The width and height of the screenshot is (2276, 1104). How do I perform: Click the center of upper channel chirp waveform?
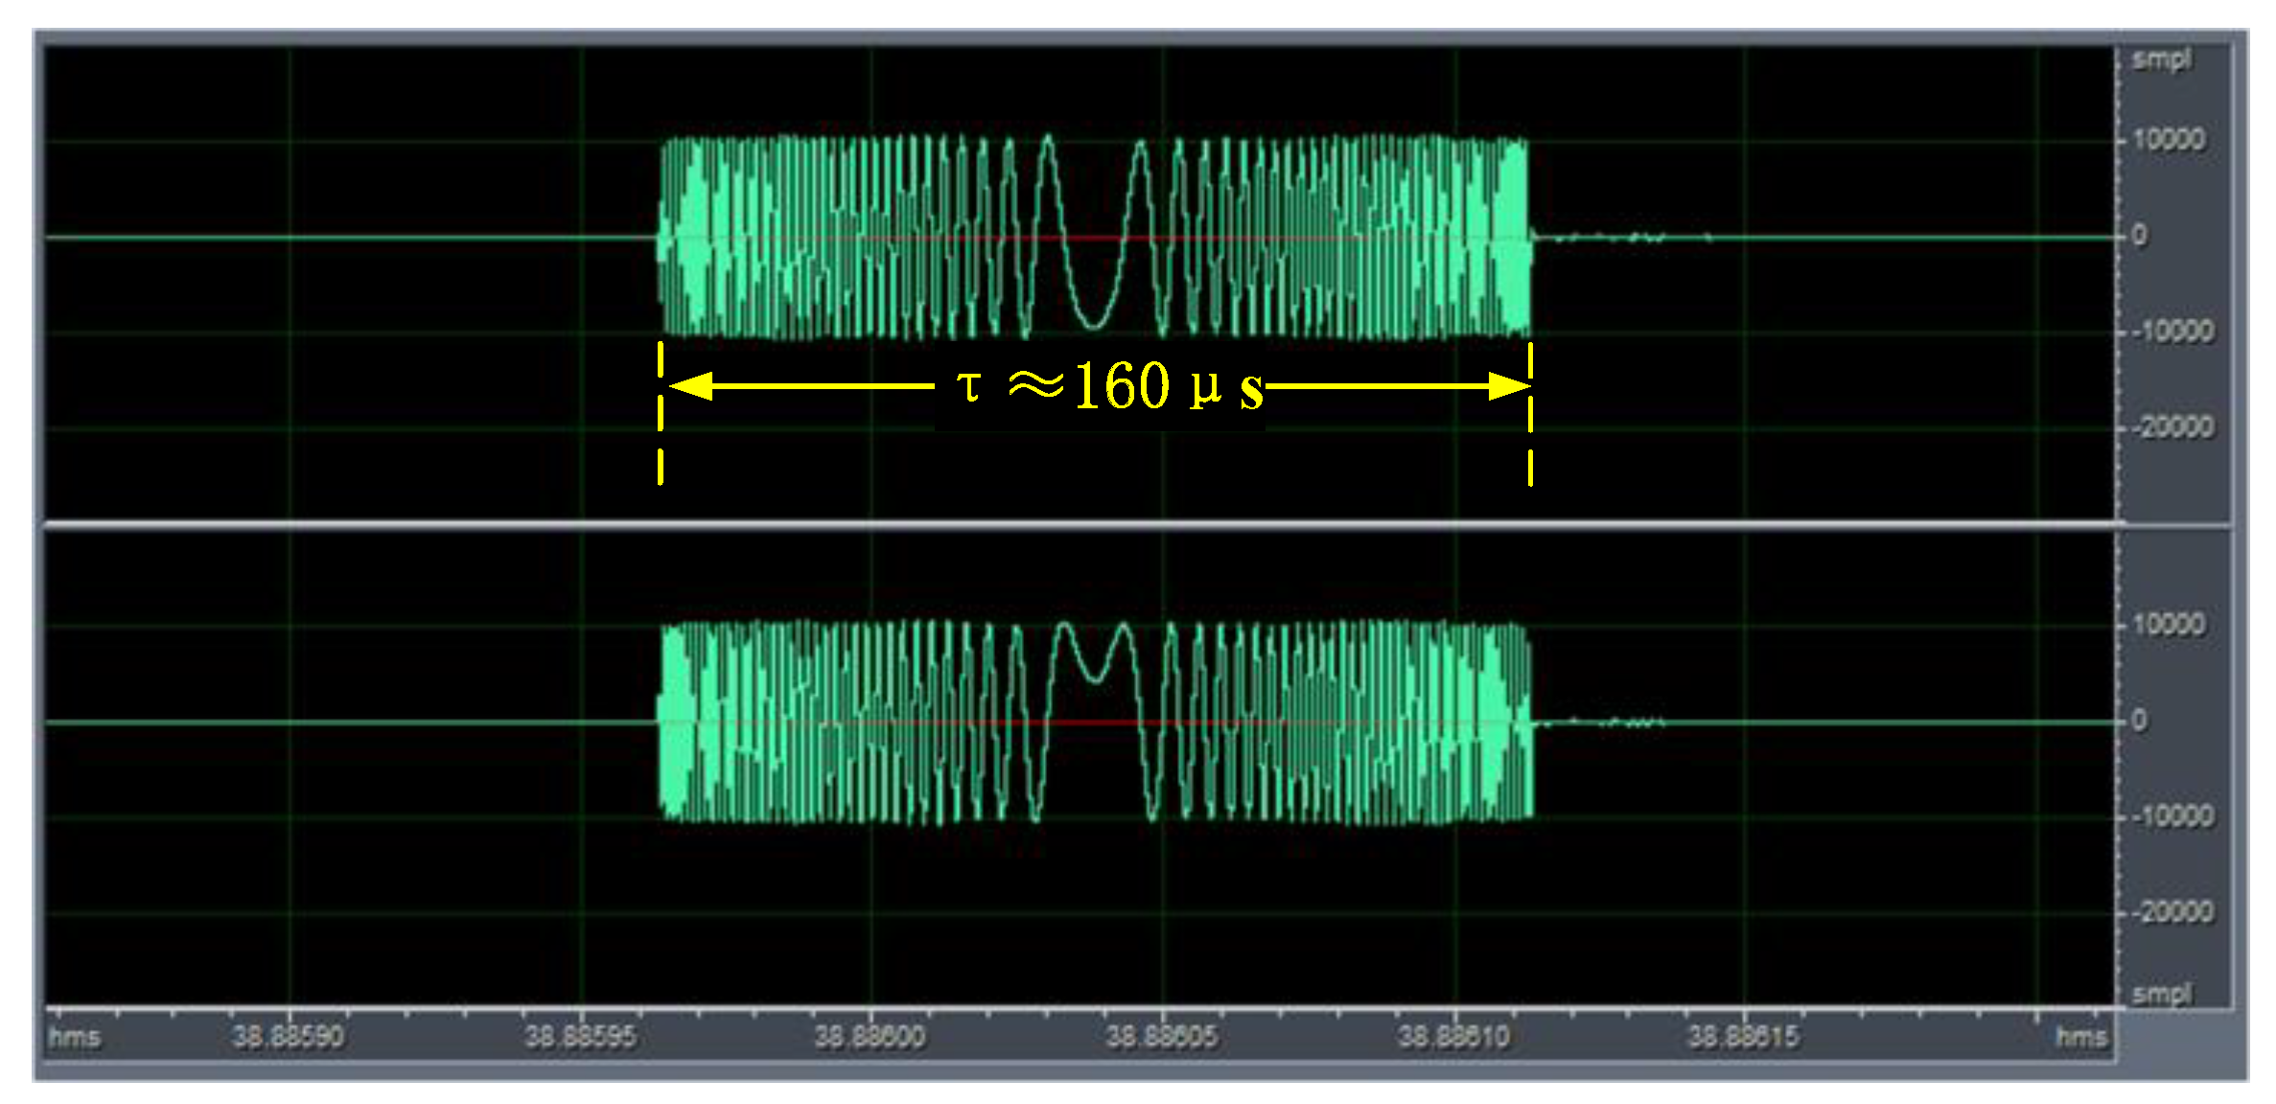(1093, 237)
